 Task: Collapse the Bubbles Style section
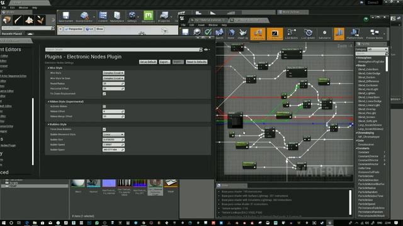pyautogui.click(x=48, y=124)
